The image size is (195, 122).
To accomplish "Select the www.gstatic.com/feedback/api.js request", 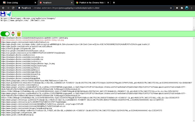I will tap(17, 115).
